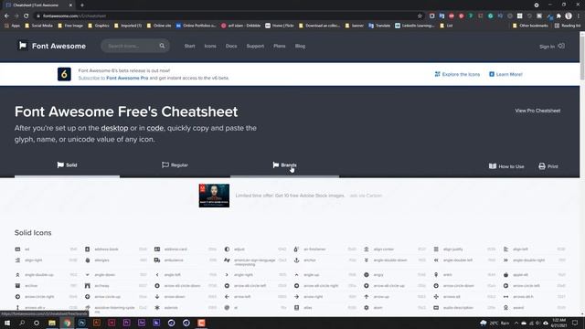This screenshot has width=585, height=329.
Task: Click the align-justify icon
Action: (436, 249)
